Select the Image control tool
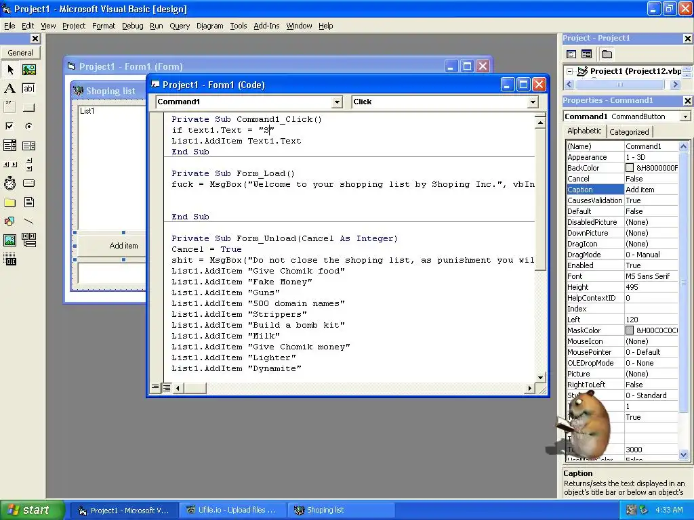This screenshot has height=520, width=694. pos(10,240)
